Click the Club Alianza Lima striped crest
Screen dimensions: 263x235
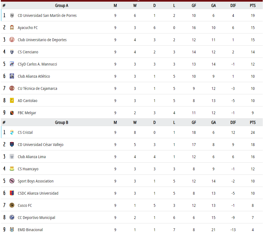pos(12,156)
